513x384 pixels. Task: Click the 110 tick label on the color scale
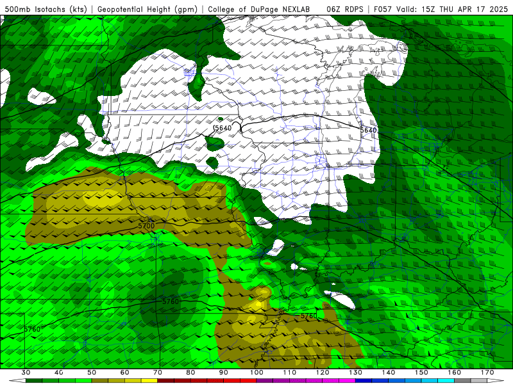tap(290, 372)
